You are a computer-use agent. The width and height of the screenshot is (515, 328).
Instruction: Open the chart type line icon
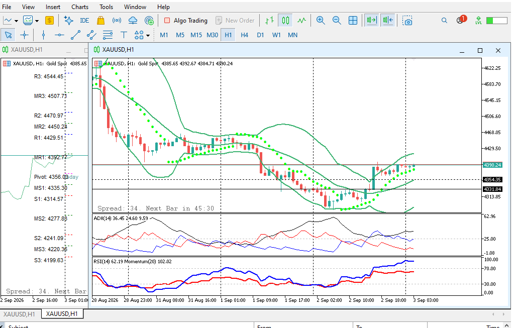(x=7, y=21)
